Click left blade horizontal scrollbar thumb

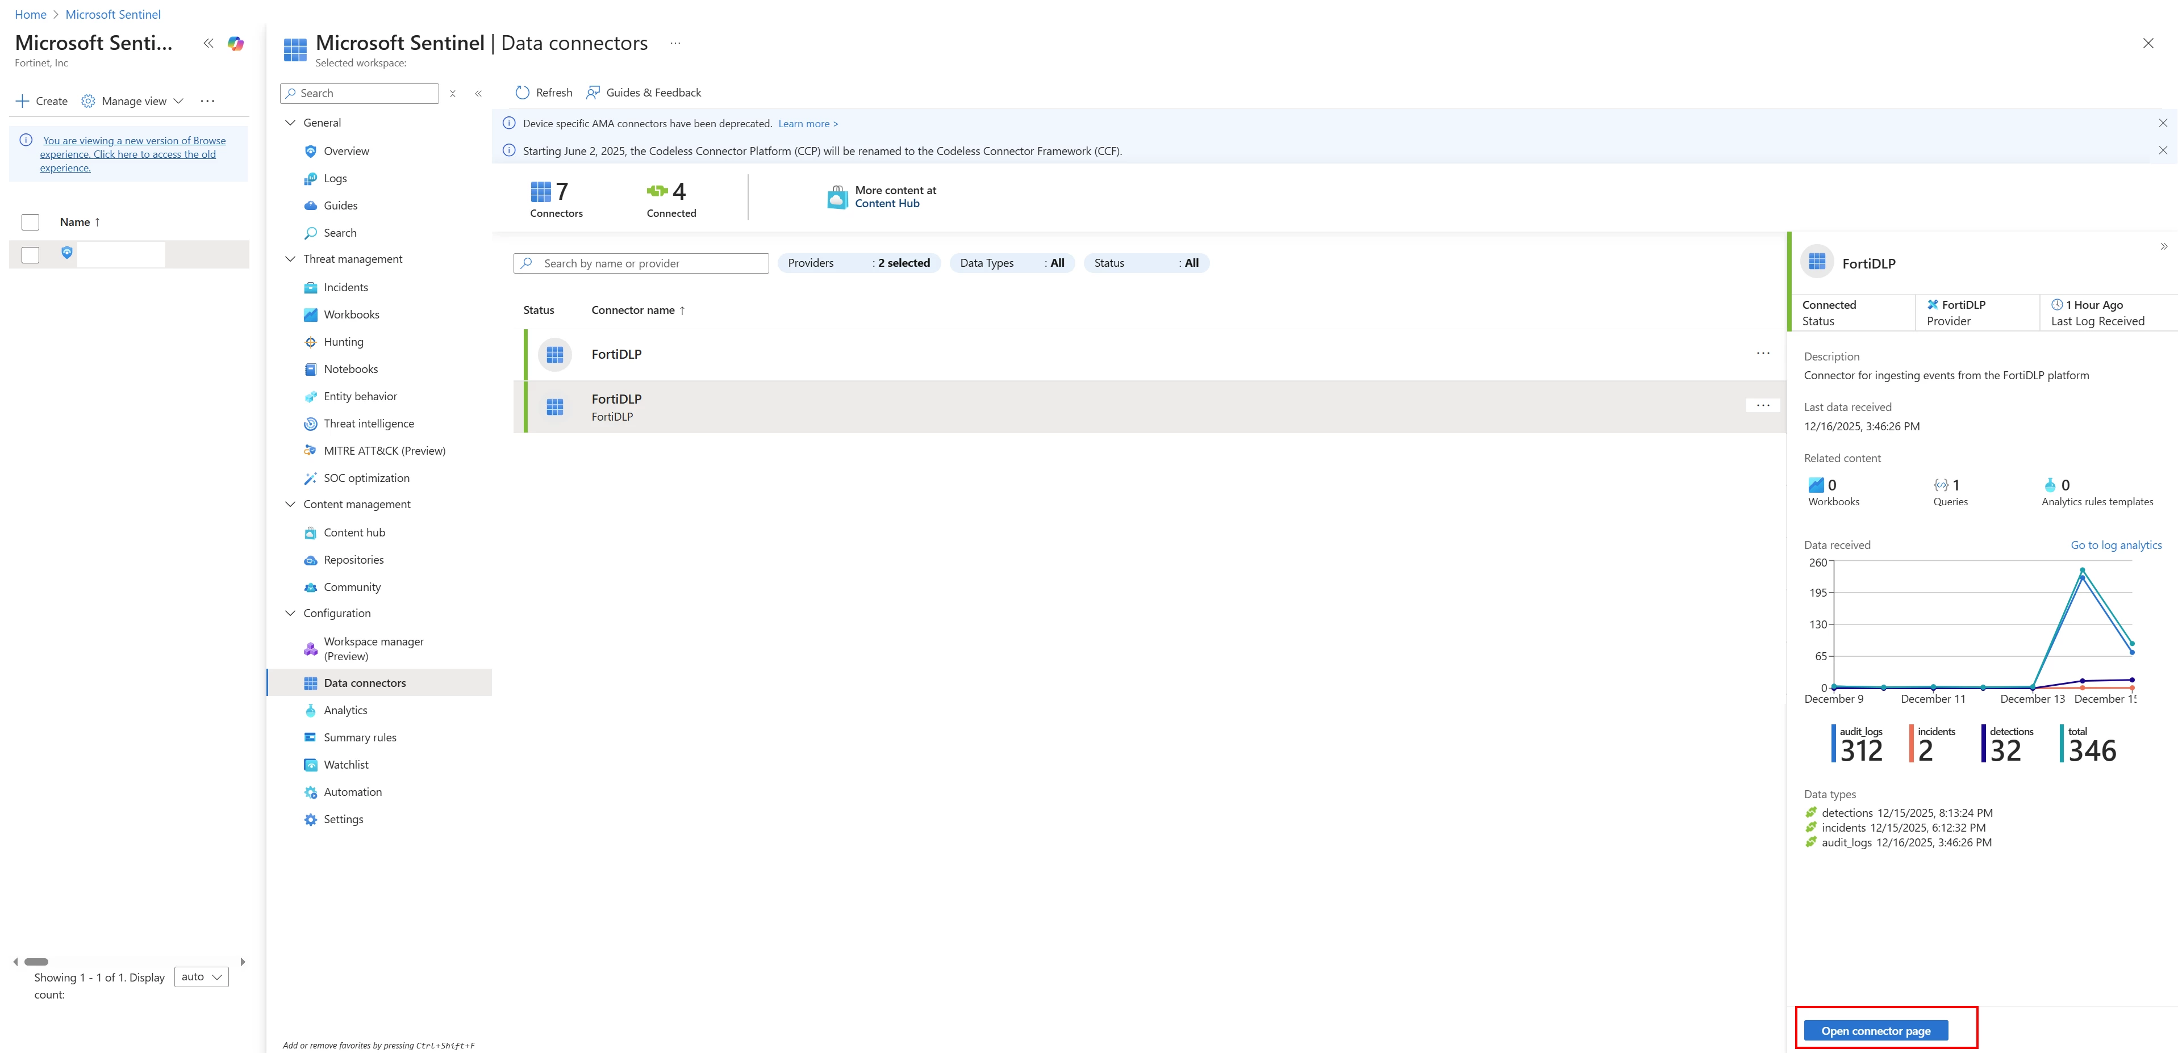pos(36,962)
